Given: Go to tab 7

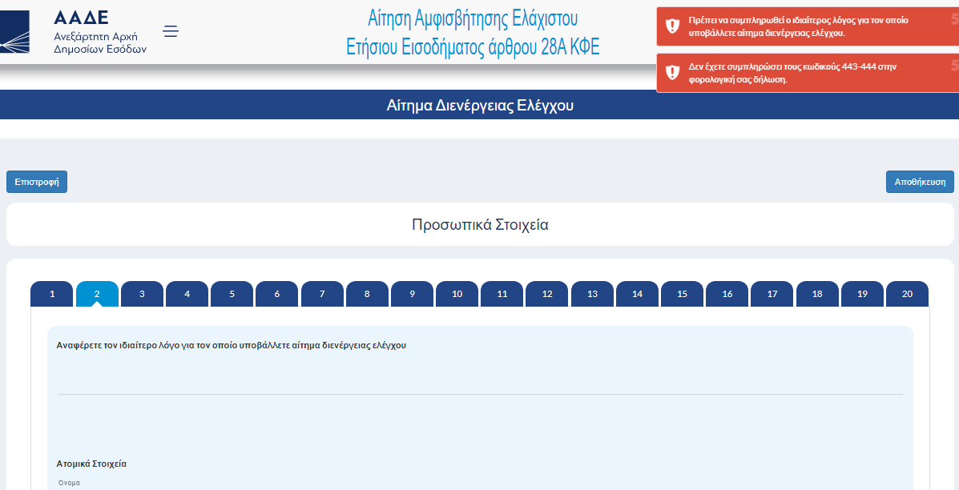Looking at the screenshot, I should click(x=322, y=294).
